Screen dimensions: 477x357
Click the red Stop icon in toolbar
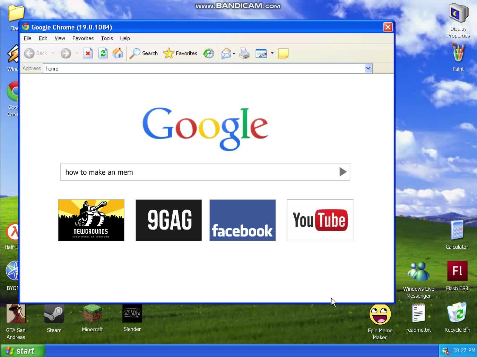point(88,53)
